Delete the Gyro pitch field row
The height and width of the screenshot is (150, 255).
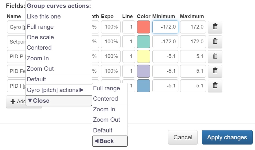(215, 27)
